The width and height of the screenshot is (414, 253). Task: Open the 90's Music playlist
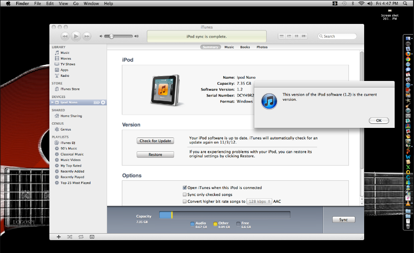coord(69,149)
